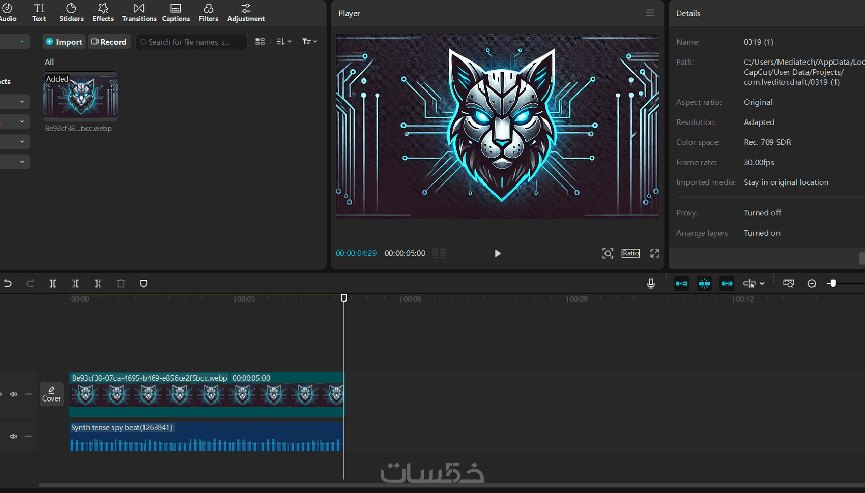Open the Captions tab

coord(176,13)
